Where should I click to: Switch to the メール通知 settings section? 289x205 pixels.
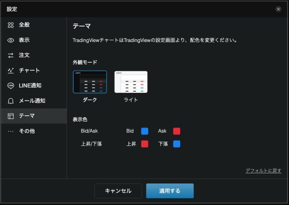[32, 101]
